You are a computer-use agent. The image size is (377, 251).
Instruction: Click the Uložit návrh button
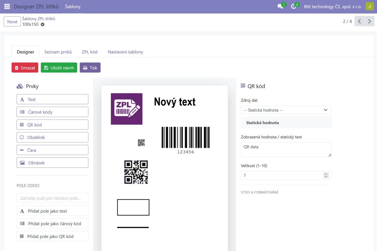(x=59, y=67)
